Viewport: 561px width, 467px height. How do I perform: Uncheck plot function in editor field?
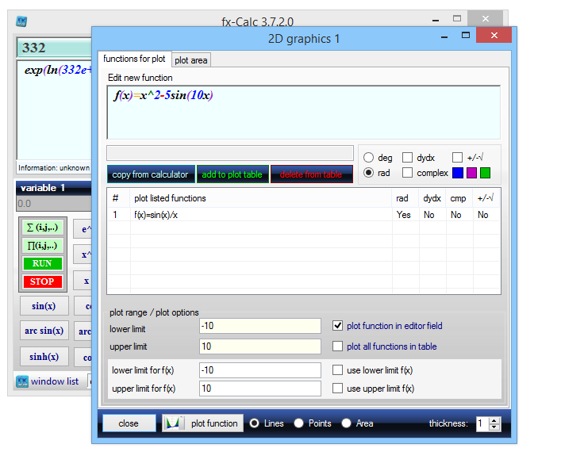coord(337,326)
